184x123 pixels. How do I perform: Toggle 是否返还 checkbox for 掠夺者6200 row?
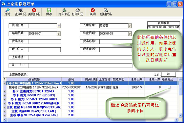169,87
